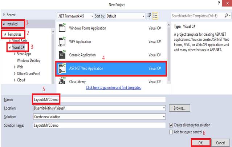
Task: Select WPF Application template name
Action: click(80, 41)
